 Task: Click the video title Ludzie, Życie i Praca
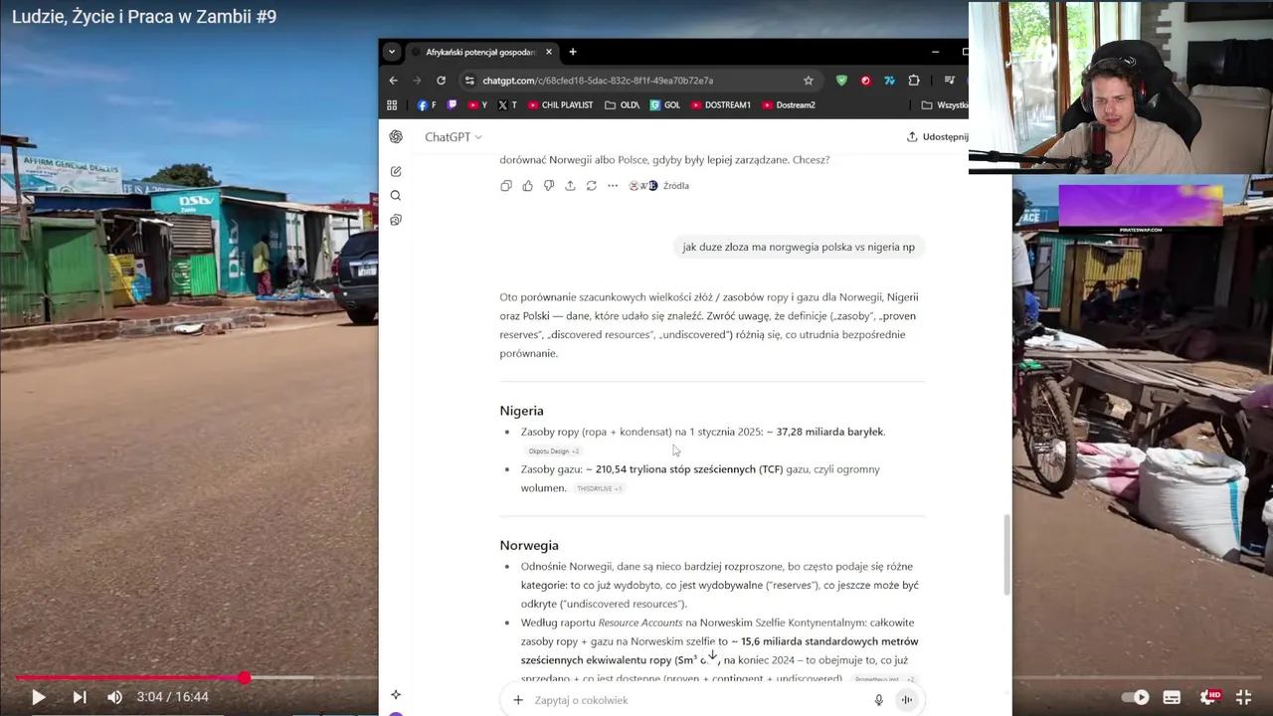click(x=144, y=17)
